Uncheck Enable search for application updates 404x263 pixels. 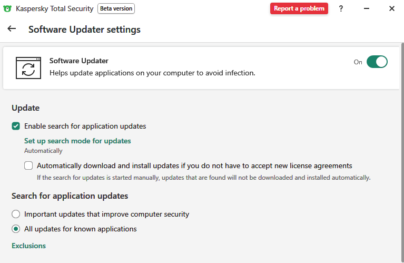(x=16, y=126)
